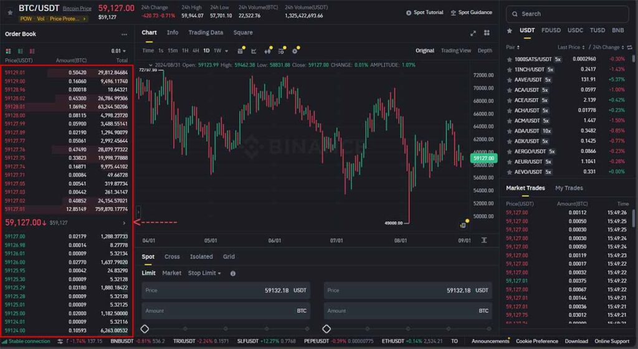The image size is (638, 349).
Task: Click the search magnifier icon
Action: [515, 14]
